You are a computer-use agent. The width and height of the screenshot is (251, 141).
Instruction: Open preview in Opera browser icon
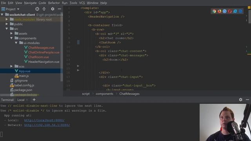click(x=230, y=11)
